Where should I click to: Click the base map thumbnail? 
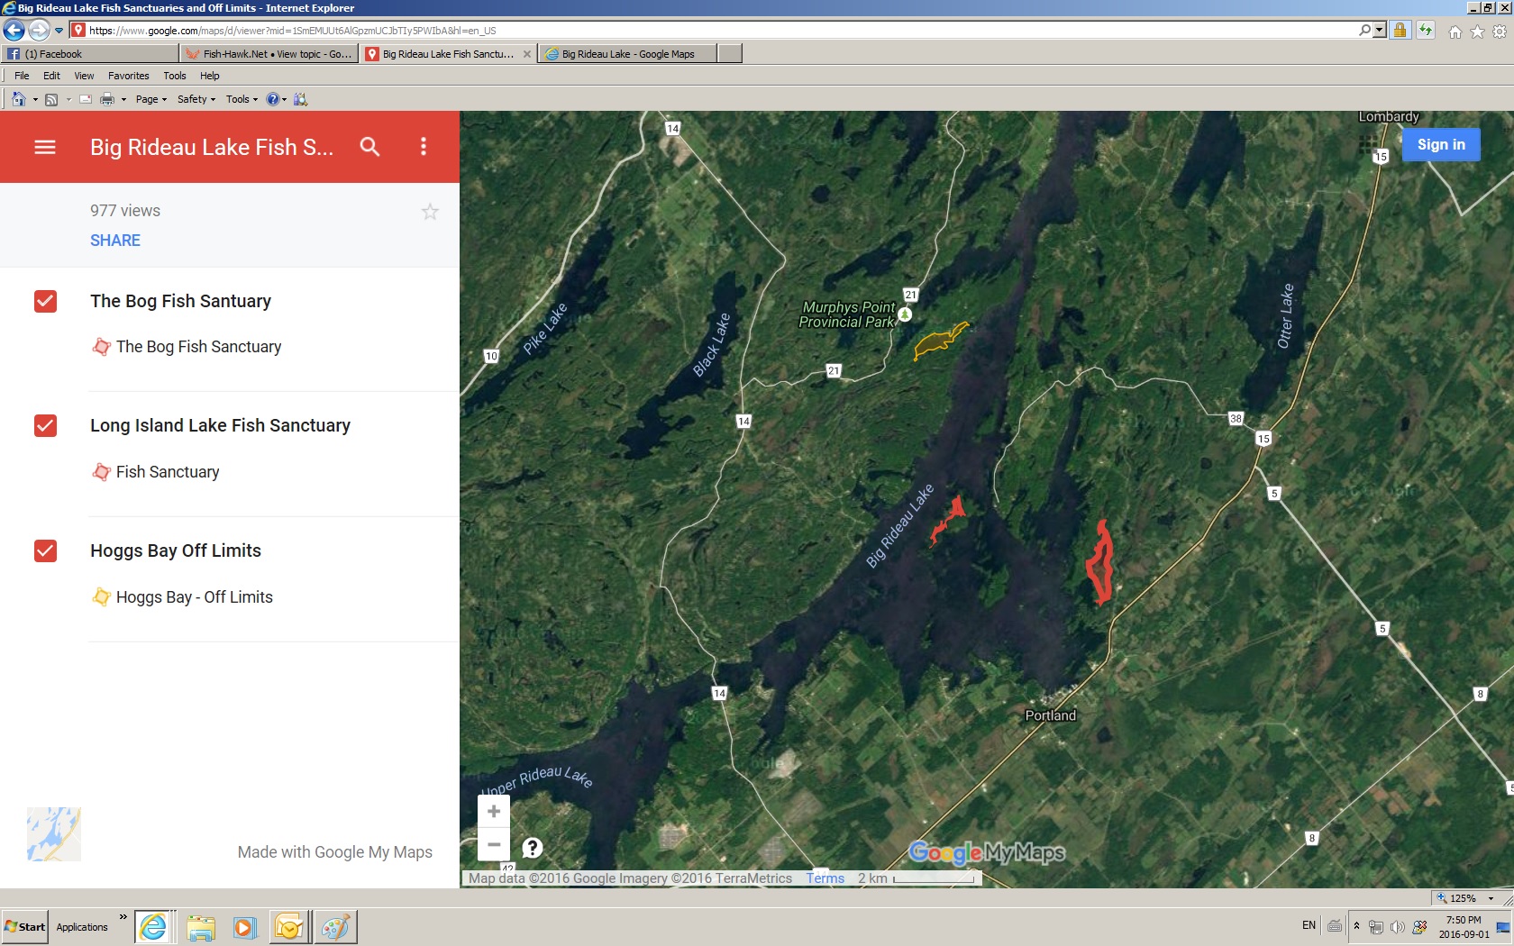[54, 834]
